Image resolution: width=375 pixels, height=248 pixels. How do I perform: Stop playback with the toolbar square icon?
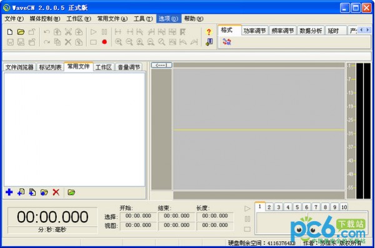coord(94,42)
